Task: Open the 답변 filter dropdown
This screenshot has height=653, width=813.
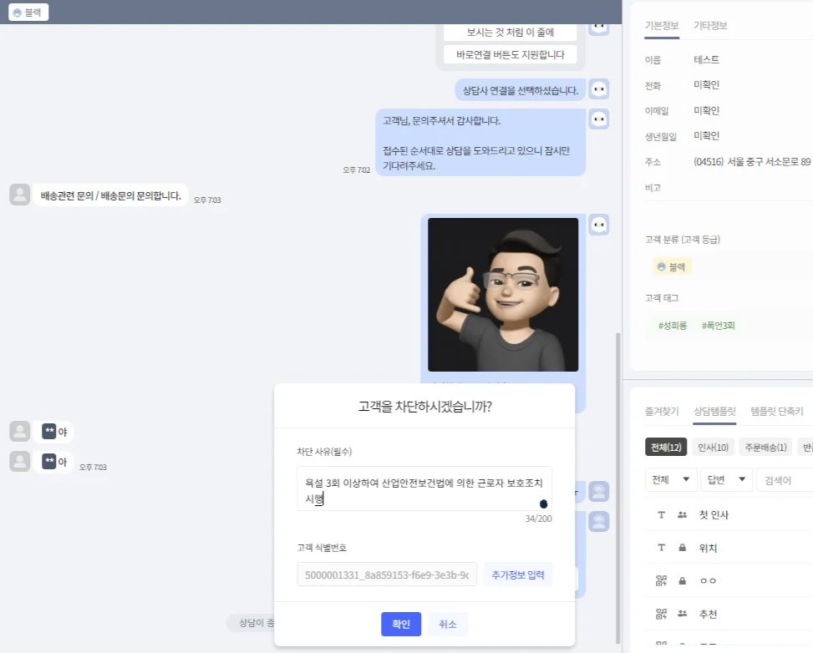Action: tap(724, 479)
